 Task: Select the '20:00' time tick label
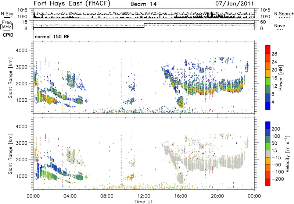[218, 196]
